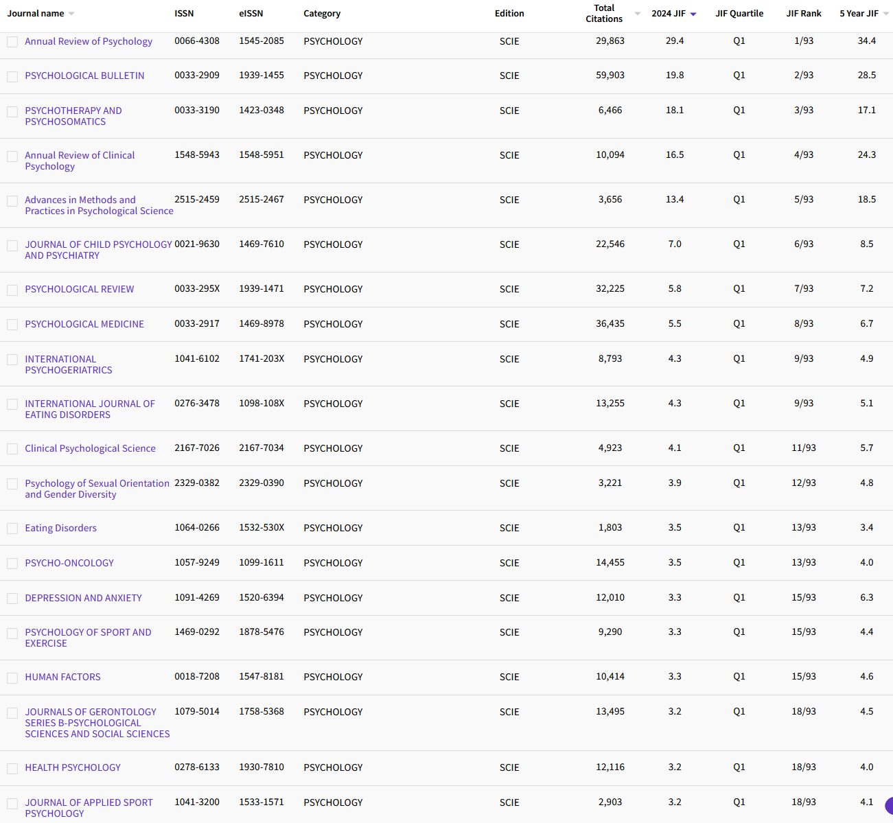Click the purple floating button at bottom right

889,806
